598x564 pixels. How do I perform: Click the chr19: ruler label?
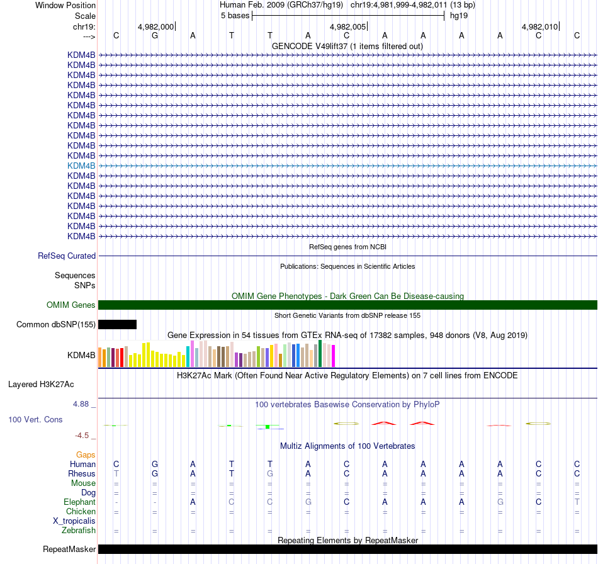[84, 26]
